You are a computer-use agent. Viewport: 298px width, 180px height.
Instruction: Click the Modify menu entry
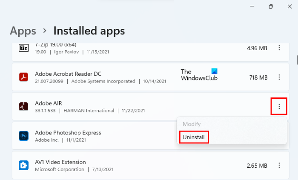[x=191, y=124]
